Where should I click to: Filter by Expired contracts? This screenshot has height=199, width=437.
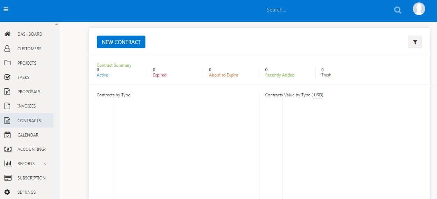click(x=159, y=75)
